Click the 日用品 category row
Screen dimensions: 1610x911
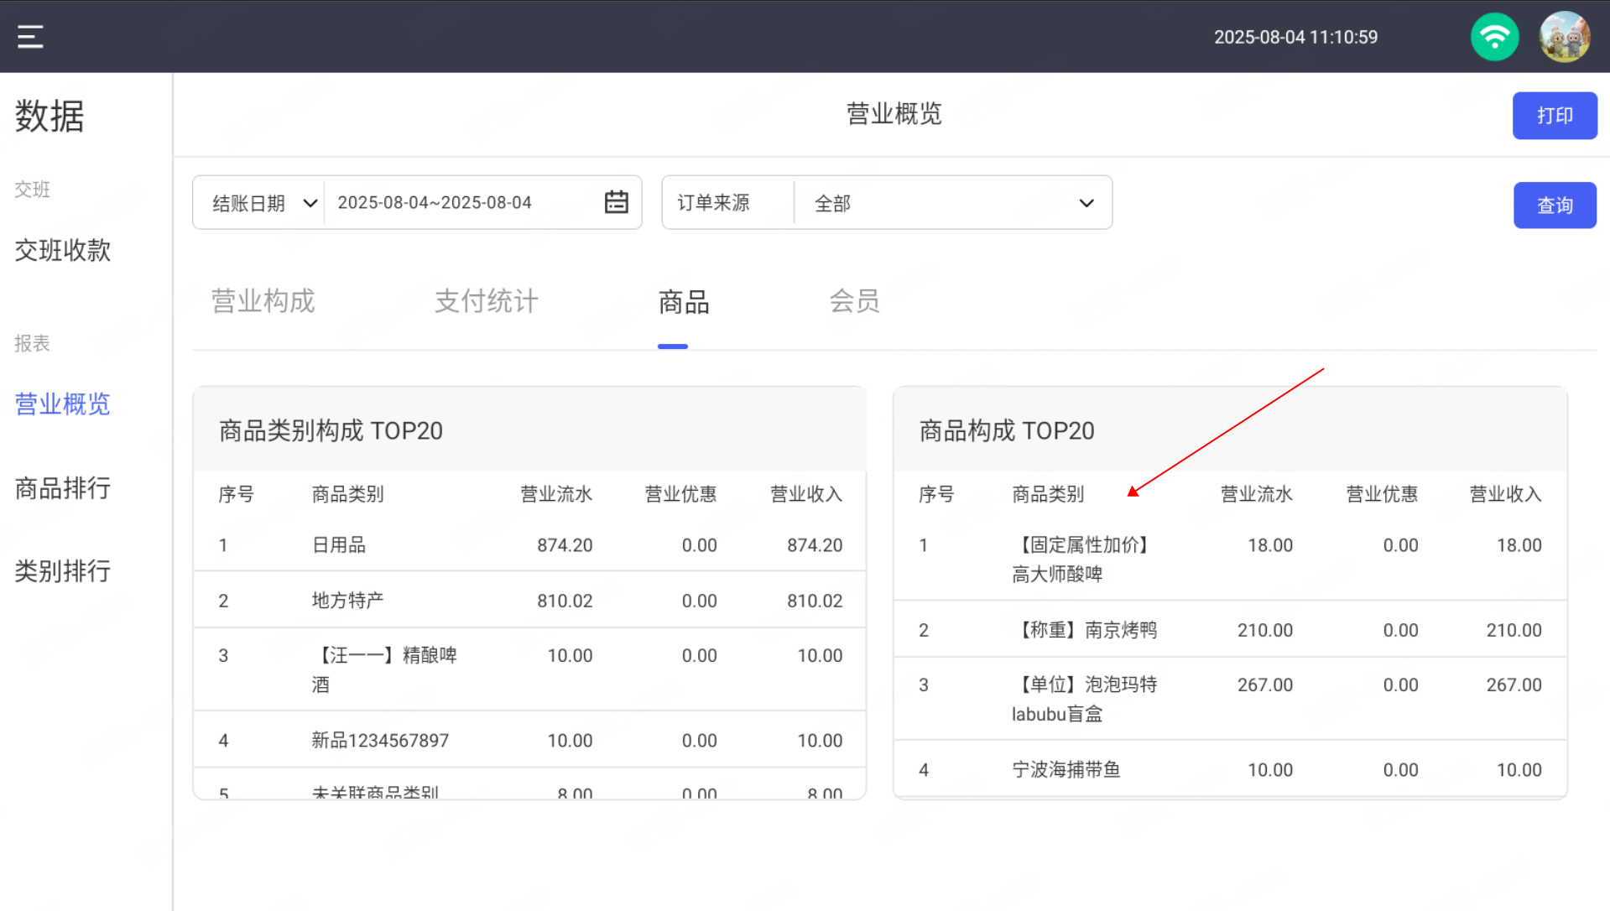(529, 545)
